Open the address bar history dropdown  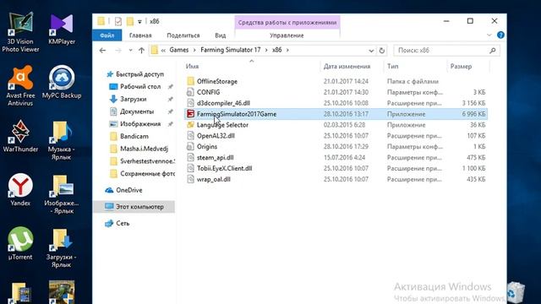371,51
